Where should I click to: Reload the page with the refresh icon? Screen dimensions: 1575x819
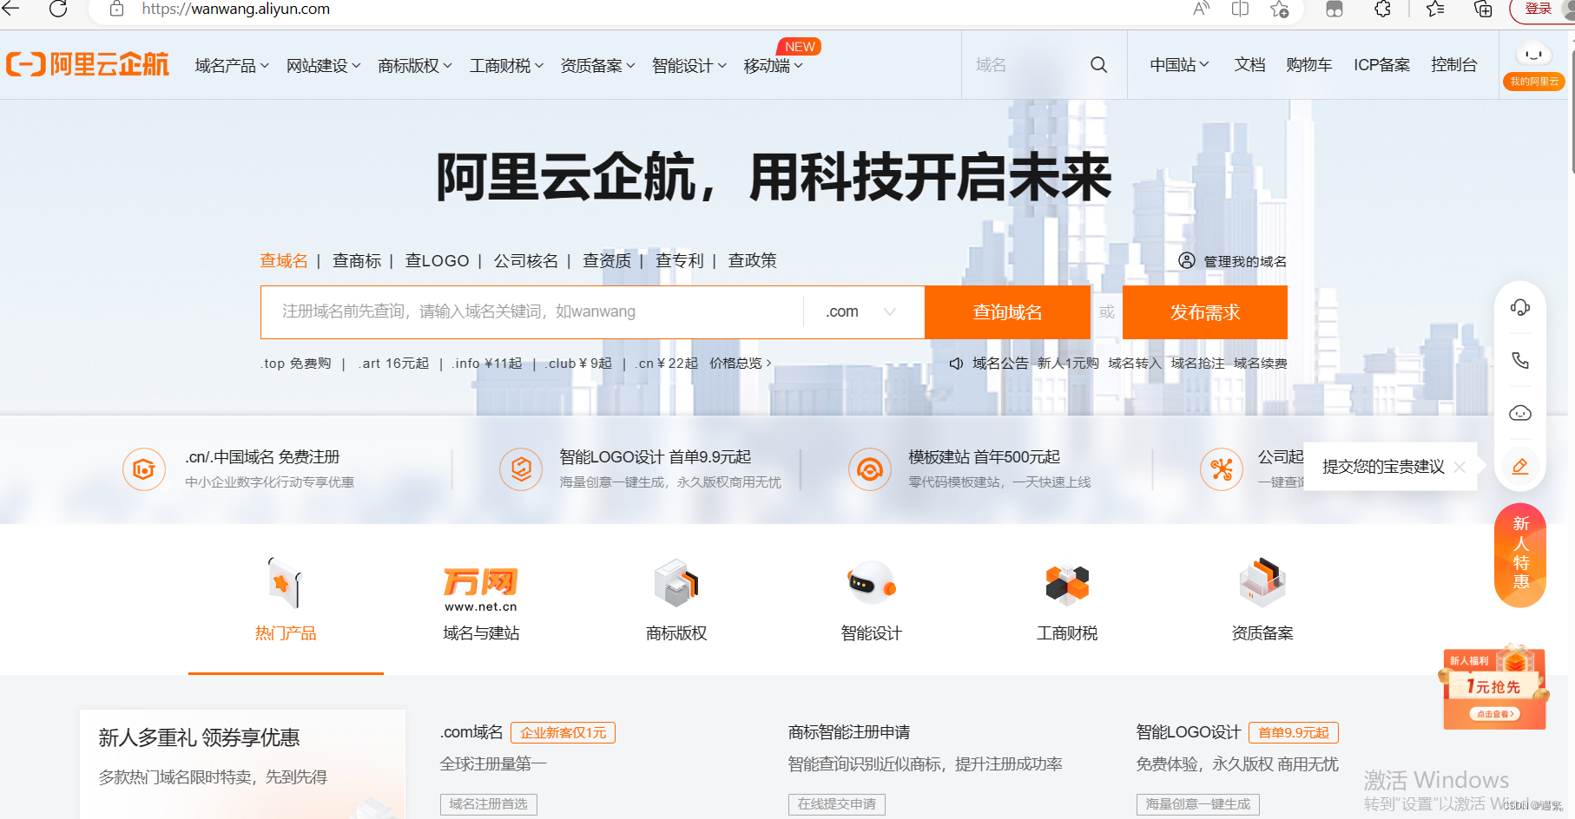coord(58,9)
